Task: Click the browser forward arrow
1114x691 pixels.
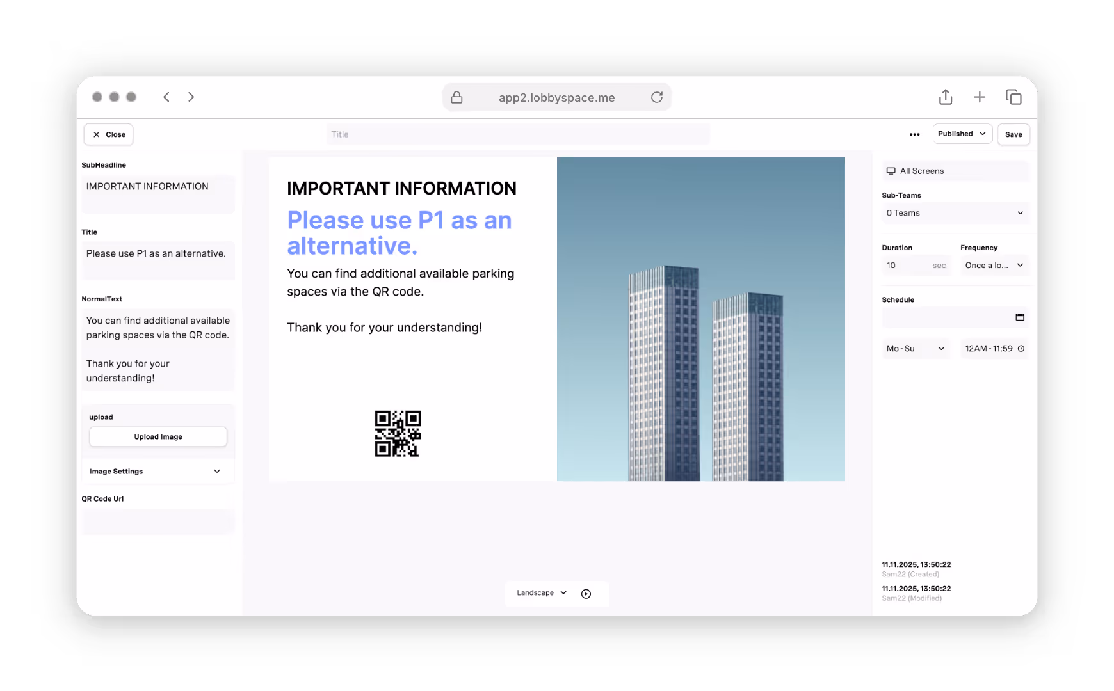Action: pos(191,97)
